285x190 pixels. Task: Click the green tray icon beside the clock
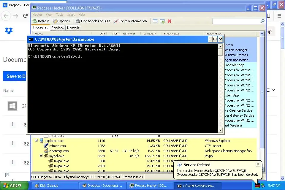click(x=263, y=186)
